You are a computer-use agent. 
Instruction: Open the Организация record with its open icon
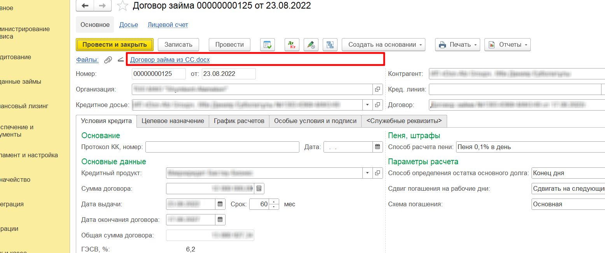tap(378, 89)
